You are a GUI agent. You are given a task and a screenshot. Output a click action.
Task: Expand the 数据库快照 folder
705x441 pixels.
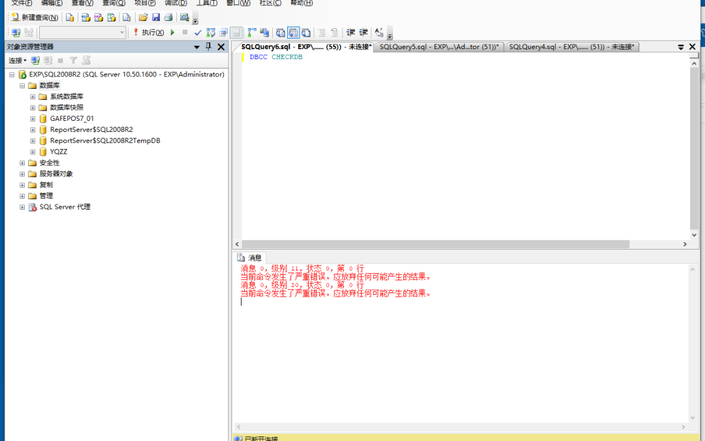[x=33, y=108]
